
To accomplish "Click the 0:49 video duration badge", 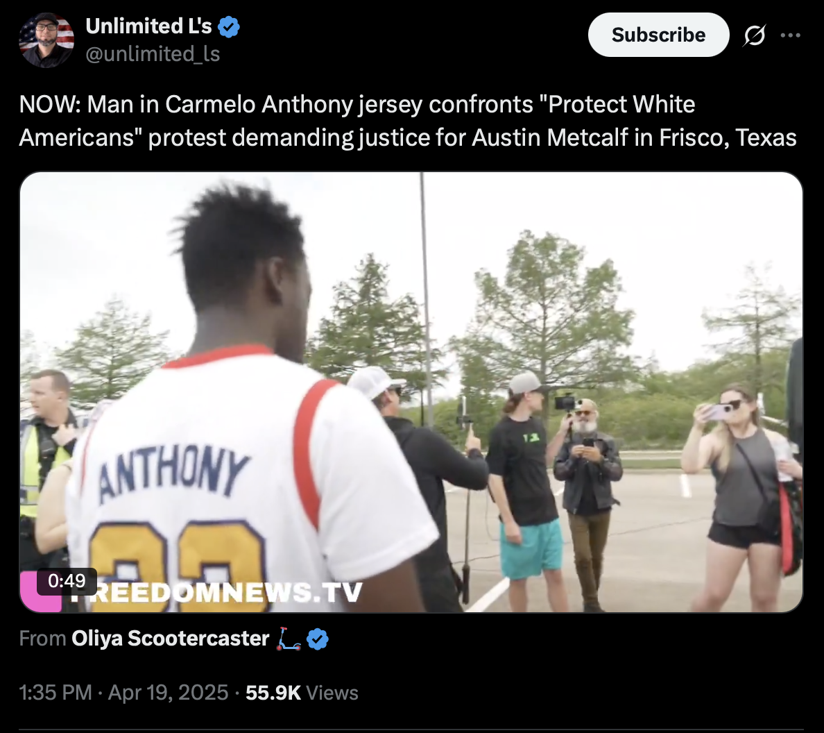I will [67, 581].
